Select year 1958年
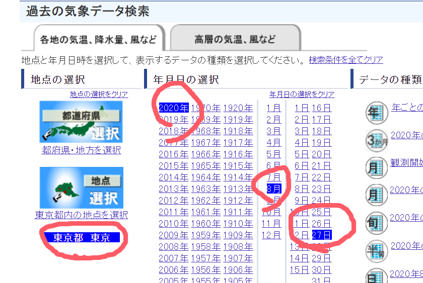Viewport: 423px width, 283px height. click(x=206, y=247)
